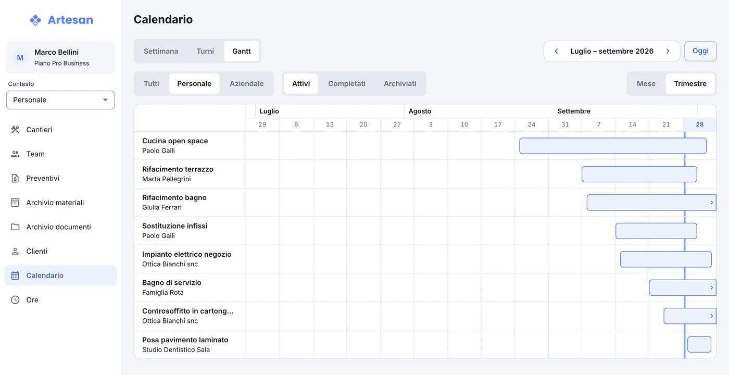The image size is (729, 375).
Task: Select the Trimestre scale
Action: tap(690, 83)
